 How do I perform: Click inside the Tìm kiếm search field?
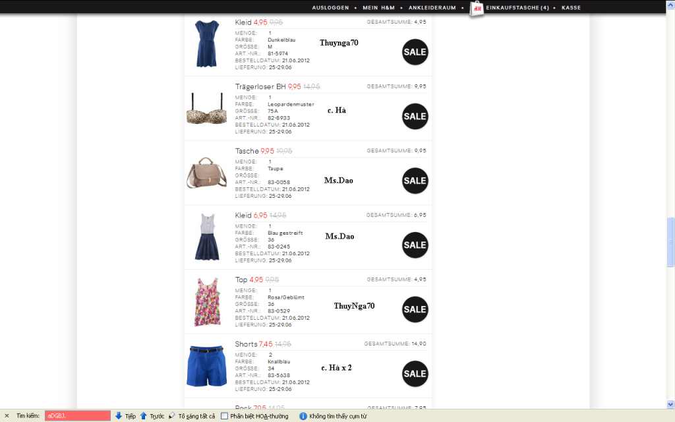[x=77, y=416]
